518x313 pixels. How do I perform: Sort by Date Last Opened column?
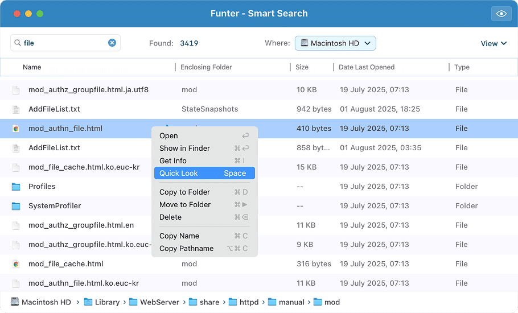[367, 67]
